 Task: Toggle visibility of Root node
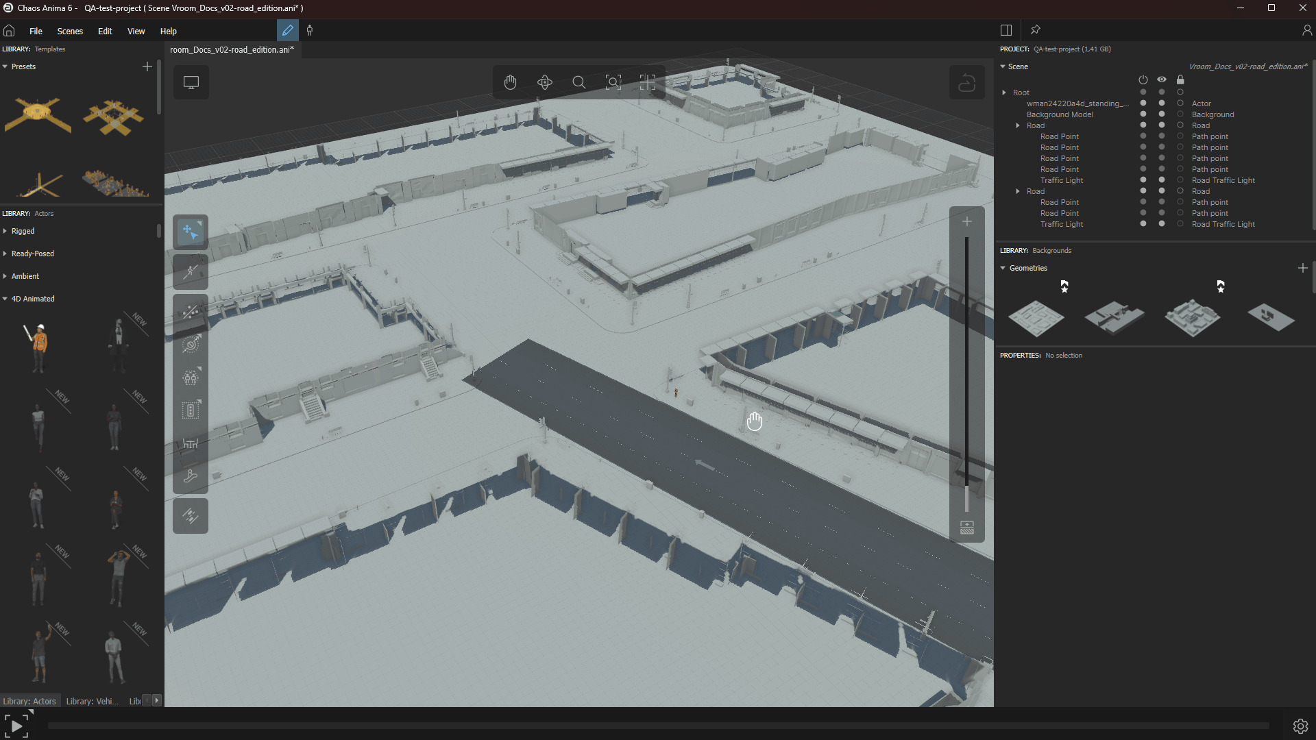point(1162,92)
